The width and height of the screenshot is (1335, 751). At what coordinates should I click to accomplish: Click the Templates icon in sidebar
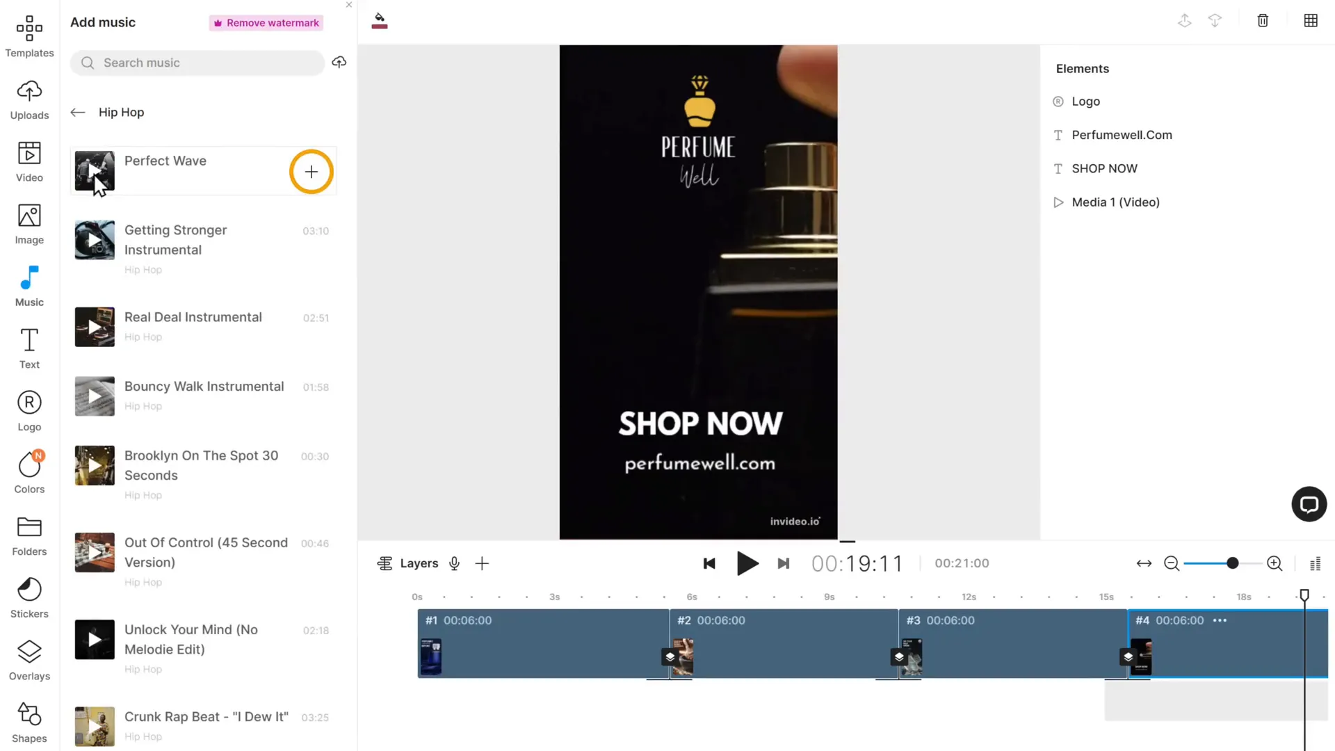(x=29, y=37)
